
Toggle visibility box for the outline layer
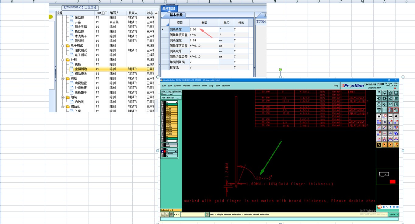(x=162, y=154)
